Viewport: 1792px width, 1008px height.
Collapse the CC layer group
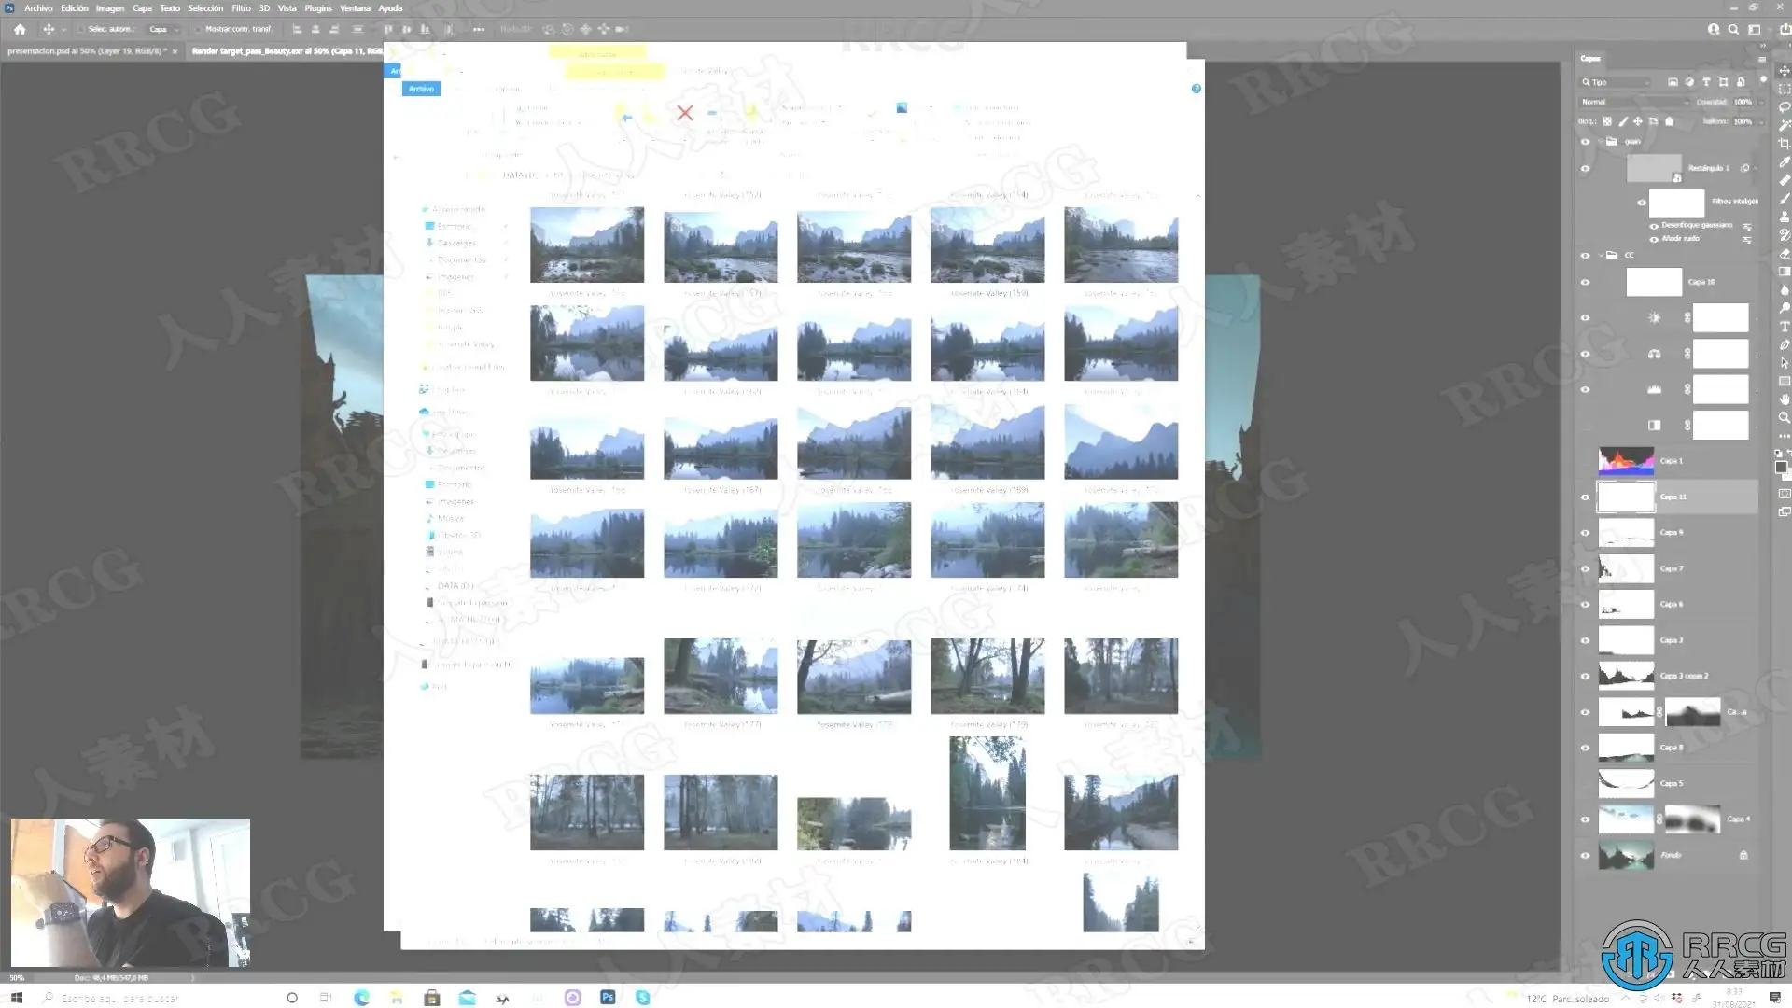[x=1601, y=255]
